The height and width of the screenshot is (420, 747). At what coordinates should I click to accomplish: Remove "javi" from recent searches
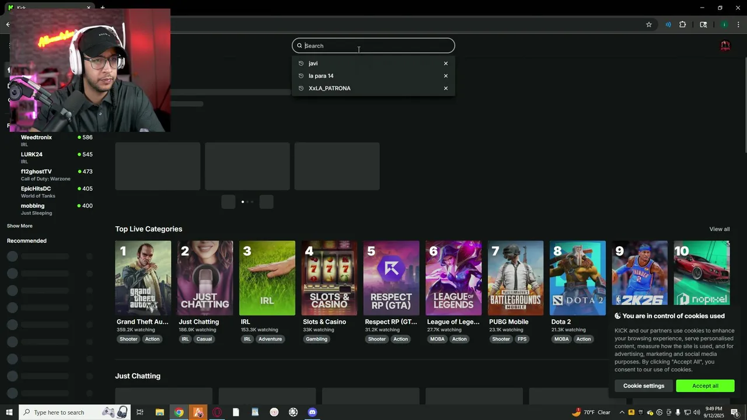pos(446,64)
